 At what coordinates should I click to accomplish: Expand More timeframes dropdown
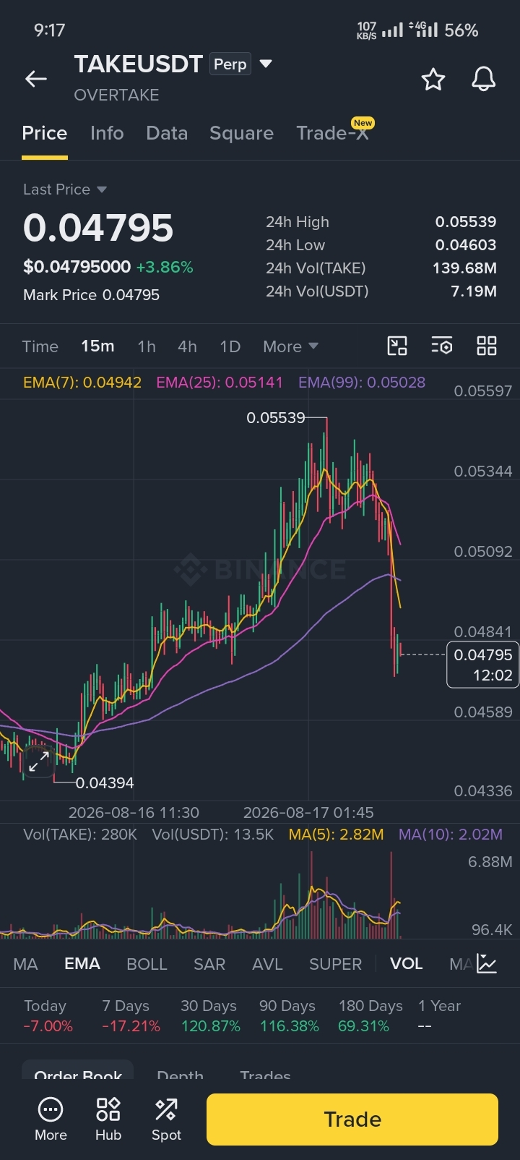click(290, 346)
